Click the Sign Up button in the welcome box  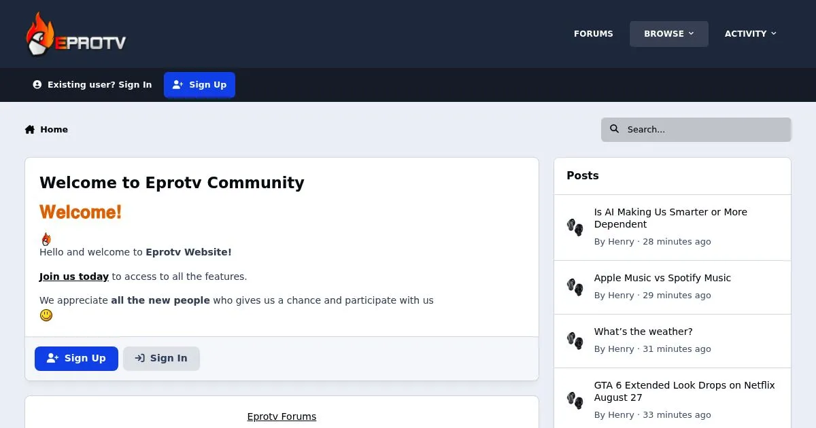coord(76,359)
